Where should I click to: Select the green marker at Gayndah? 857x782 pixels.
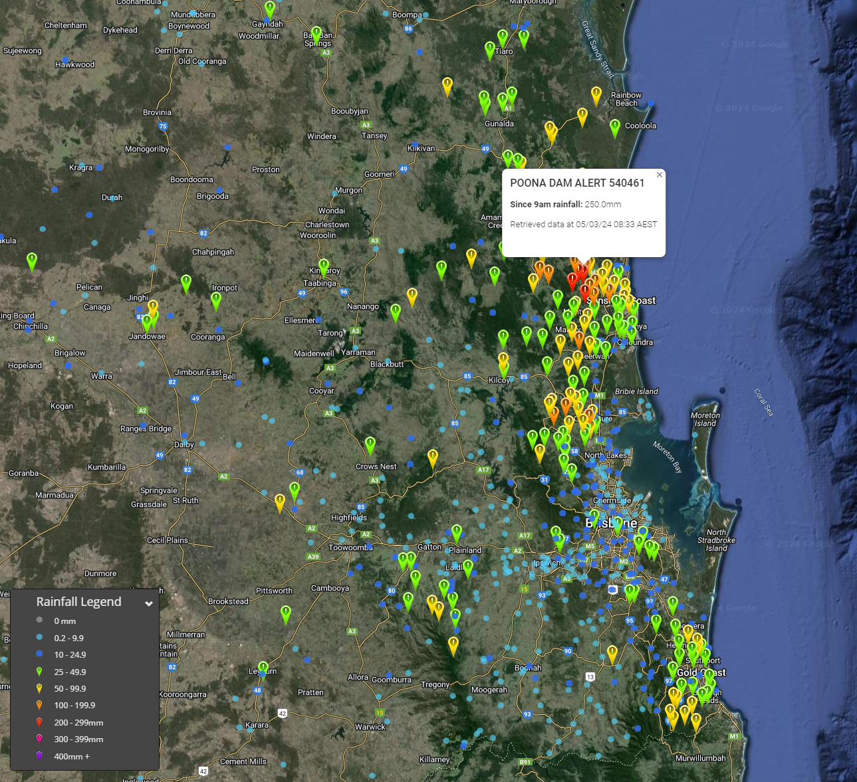point(269,11)
